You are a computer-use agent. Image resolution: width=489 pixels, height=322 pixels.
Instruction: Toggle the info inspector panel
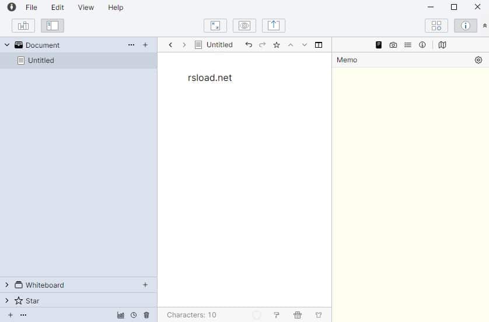tap(465, 26)
